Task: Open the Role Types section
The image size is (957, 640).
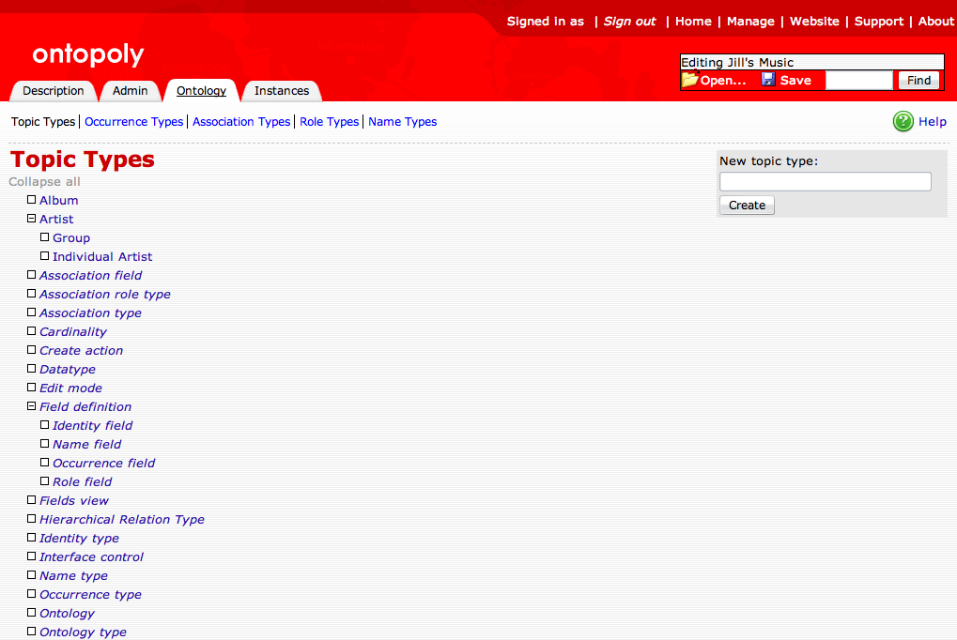Action: coord(329,121)
